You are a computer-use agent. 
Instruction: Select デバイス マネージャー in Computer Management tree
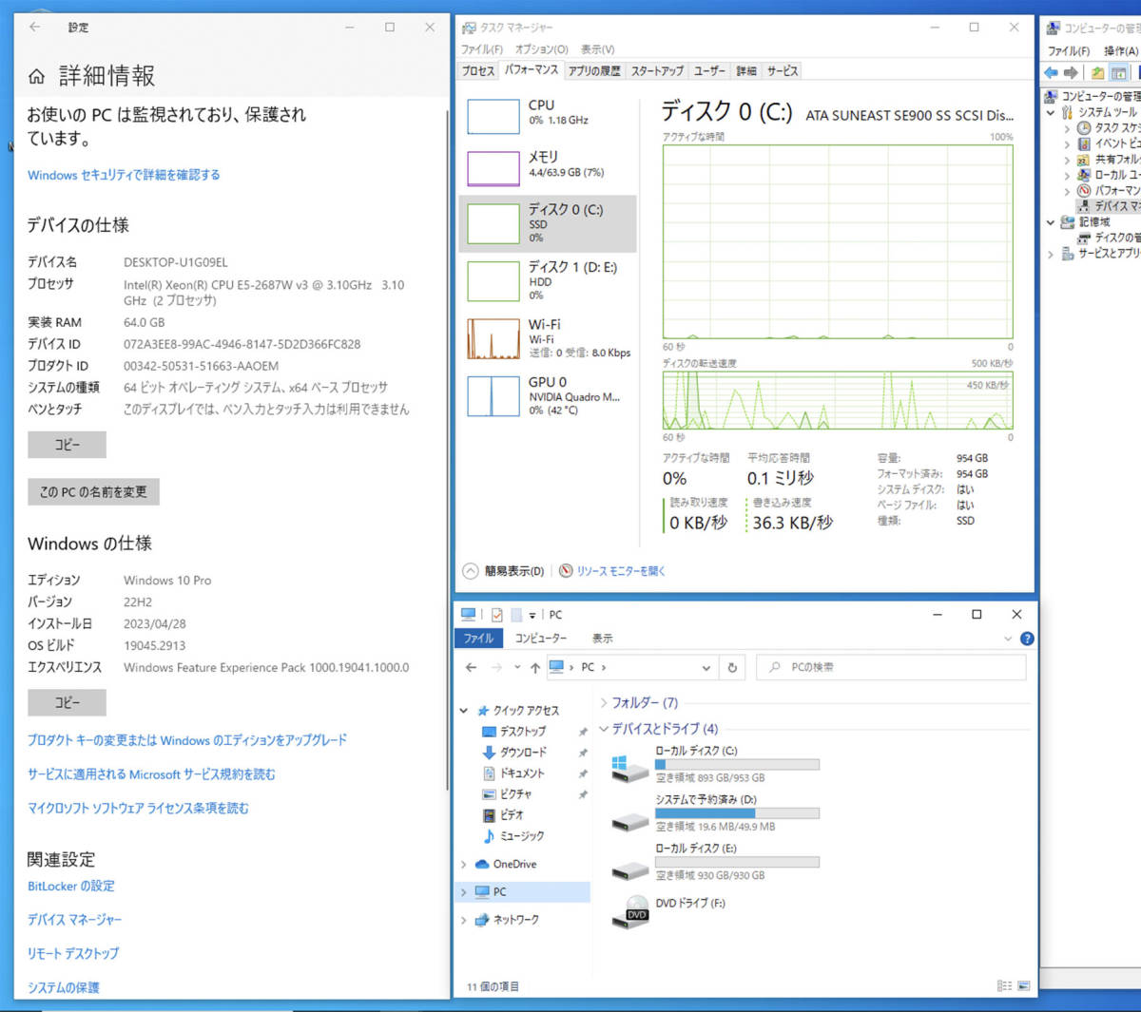[x=1110, y=206]
